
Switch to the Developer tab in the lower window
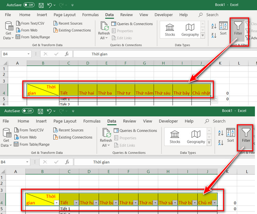168,121
